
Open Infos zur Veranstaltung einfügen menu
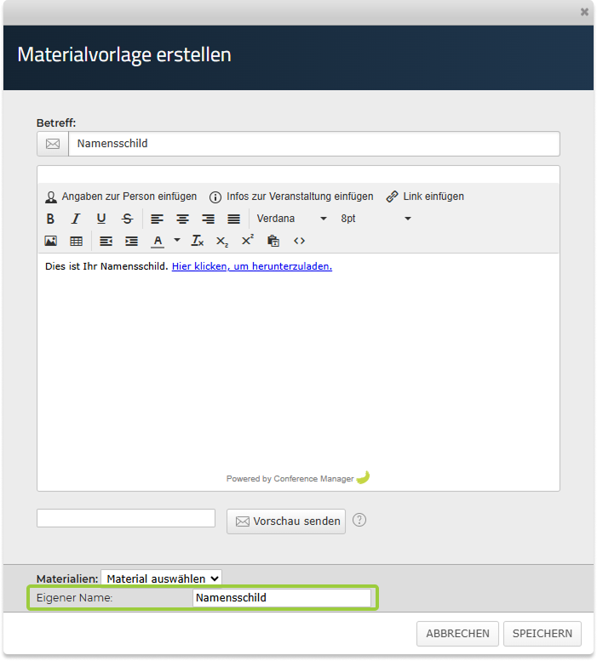click(291, 197)
